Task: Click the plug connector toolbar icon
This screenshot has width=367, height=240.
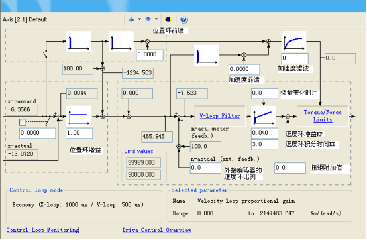Action: coord(168,19)
